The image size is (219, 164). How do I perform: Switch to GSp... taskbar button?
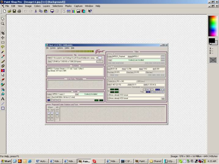click(170, 161)
